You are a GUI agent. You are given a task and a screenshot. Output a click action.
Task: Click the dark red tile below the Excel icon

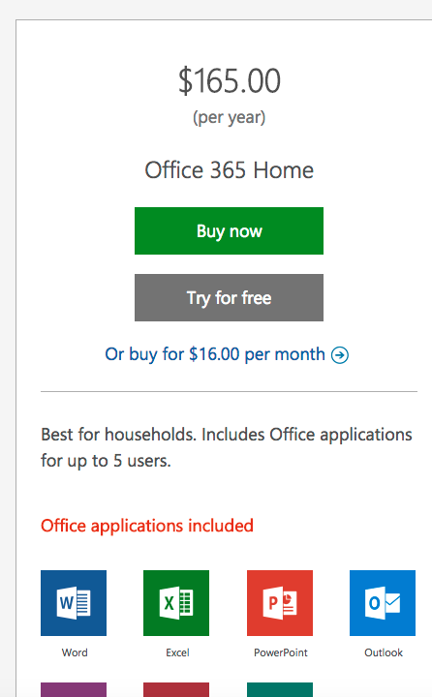pyautogui.click(x=176, y=689)
